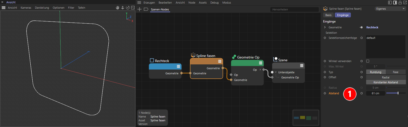
Task: Click the Rechteck geometry link
Action: point(372,27)
